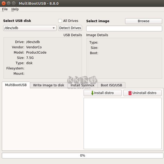Click the USB Details info panel
164x164 pixels.
click(x=43, y=58)
